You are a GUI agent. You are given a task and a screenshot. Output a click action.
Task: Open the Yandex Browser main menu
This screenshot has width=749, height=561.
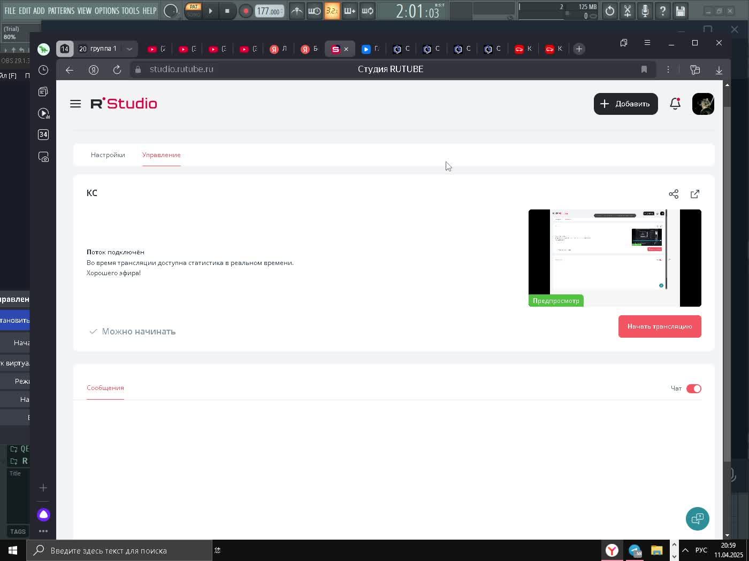tap(647, 43)
